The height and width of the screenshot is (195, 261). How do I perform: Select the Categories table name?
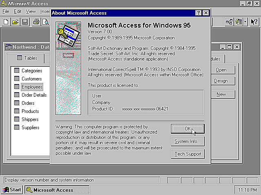32,71
